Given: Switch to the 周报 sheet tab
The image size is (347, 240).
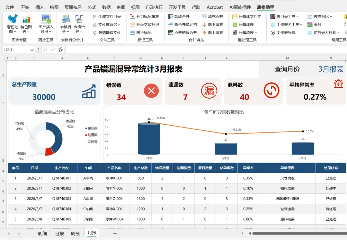Looking at the screenshot, I should (x=75, y=234).
